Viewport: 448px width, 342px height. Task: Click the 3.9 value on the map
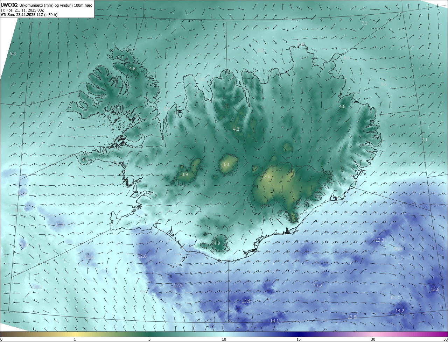point(185,174)
